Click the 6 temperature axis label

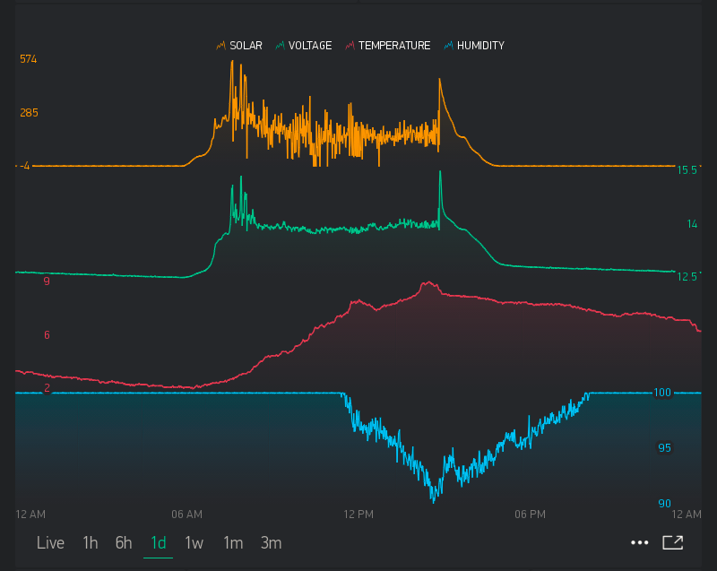pyautogui.click(x=47, y=334)
